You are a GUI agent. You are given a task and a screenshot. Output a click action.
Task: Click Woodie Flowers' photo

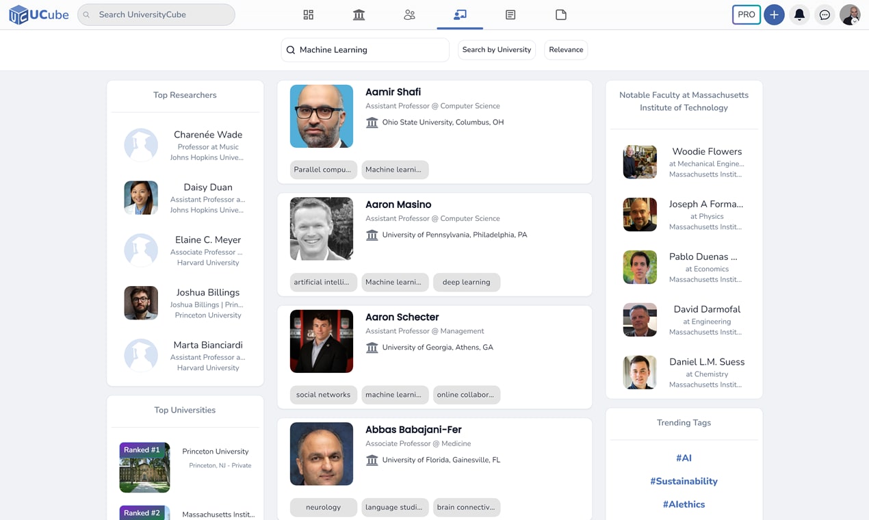point(640,162)
